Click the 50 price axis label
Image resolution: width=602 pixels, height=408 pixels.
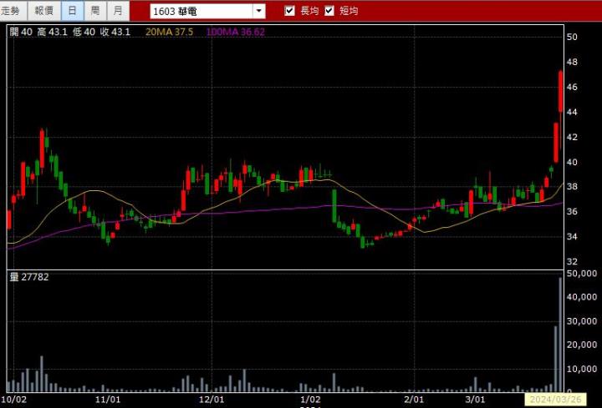coord(572,37)
